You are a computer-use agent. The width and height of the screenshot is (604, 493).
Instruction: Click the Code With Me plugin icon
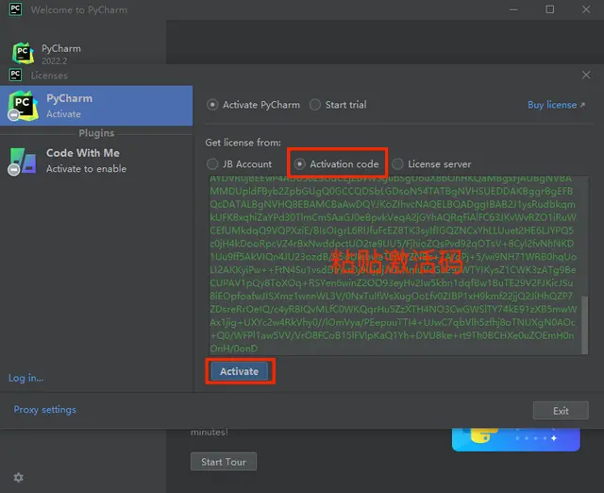point(23,161)
